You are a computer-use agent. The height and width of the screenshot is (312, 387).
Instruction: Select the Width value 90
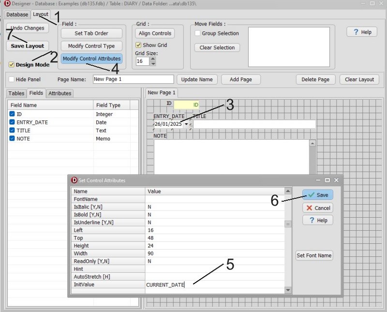click(215, 253)
